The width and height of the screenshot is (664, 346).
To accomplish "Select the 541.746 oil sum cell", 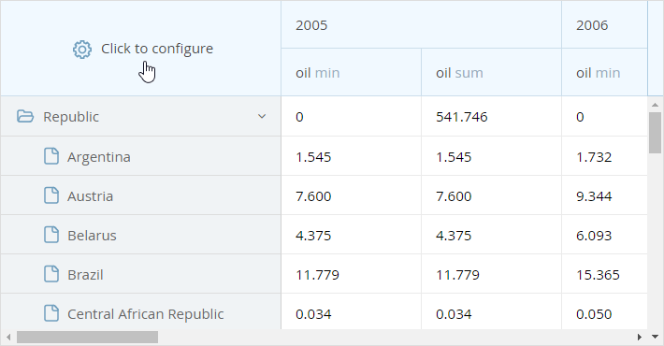I will (x=491, y=117).
